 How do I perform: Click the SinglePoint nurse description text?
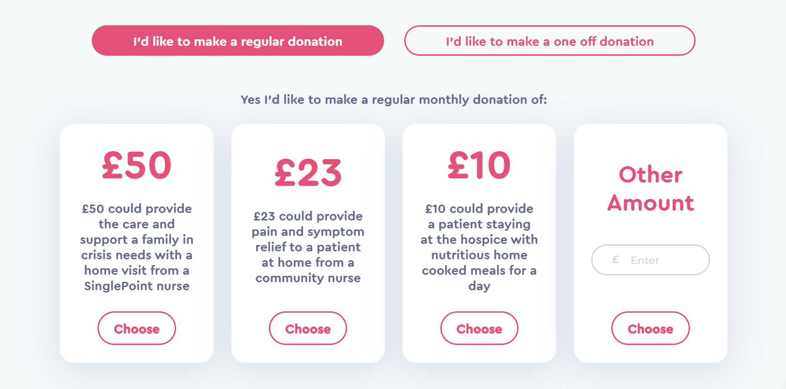click(x=137, y=286)
